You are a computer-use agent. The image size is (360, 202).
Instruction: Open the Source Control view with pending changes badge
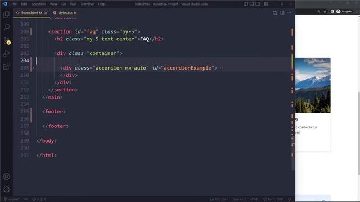coord(7,40)
